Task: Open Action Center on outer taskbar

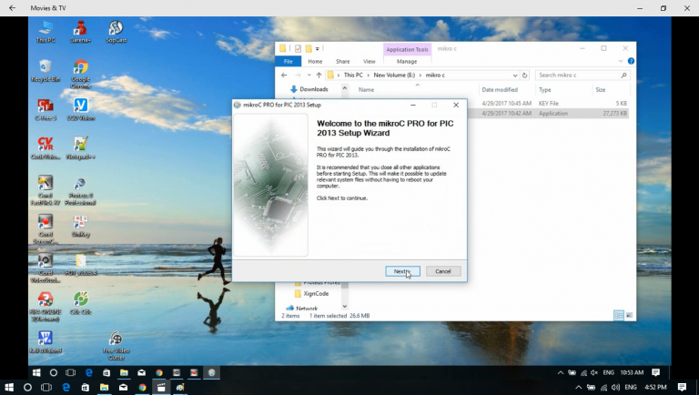Action: click(682, 388)
